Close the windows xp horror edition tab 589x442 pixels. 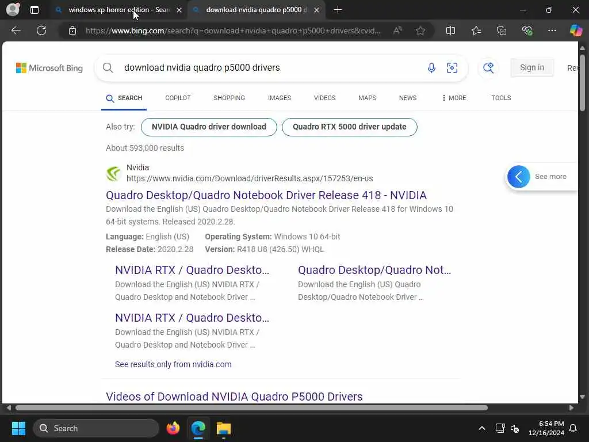[179, 10]
